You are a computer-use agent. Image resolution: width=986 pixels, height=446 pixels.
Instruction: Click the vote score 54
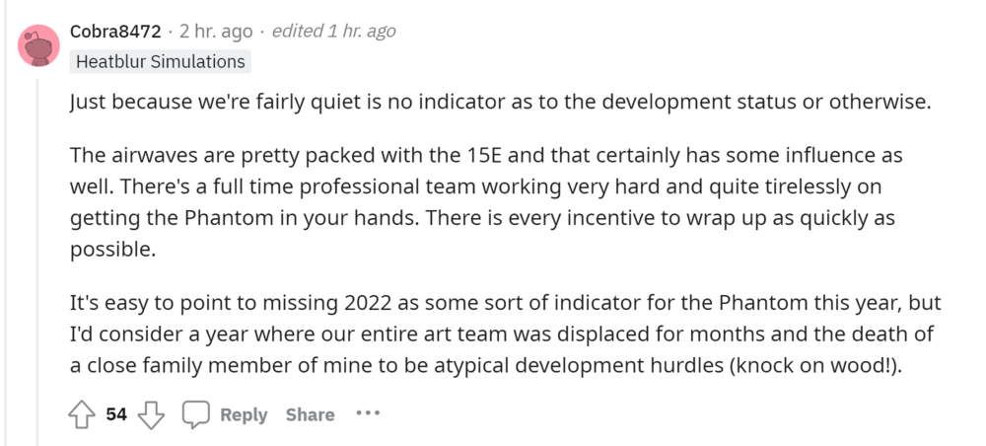click(116, 415)
